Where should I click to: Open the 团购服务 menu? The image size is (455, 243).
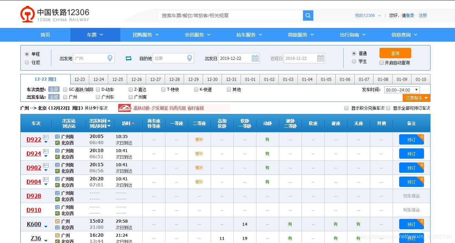[146, 35]
